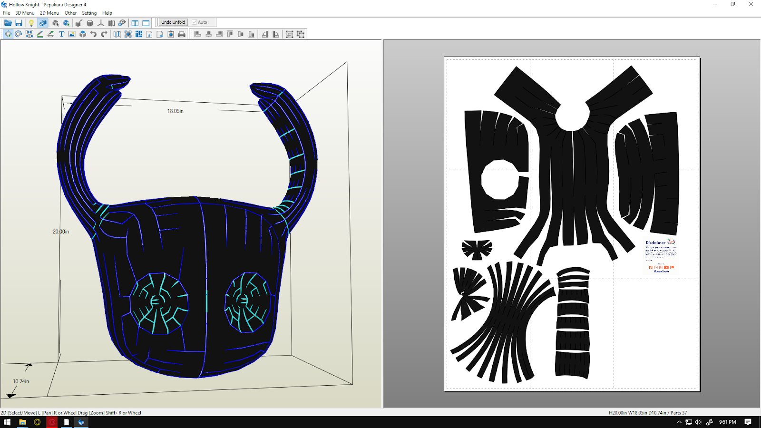Toggle the texture display cube icon

tap(43, 23)
